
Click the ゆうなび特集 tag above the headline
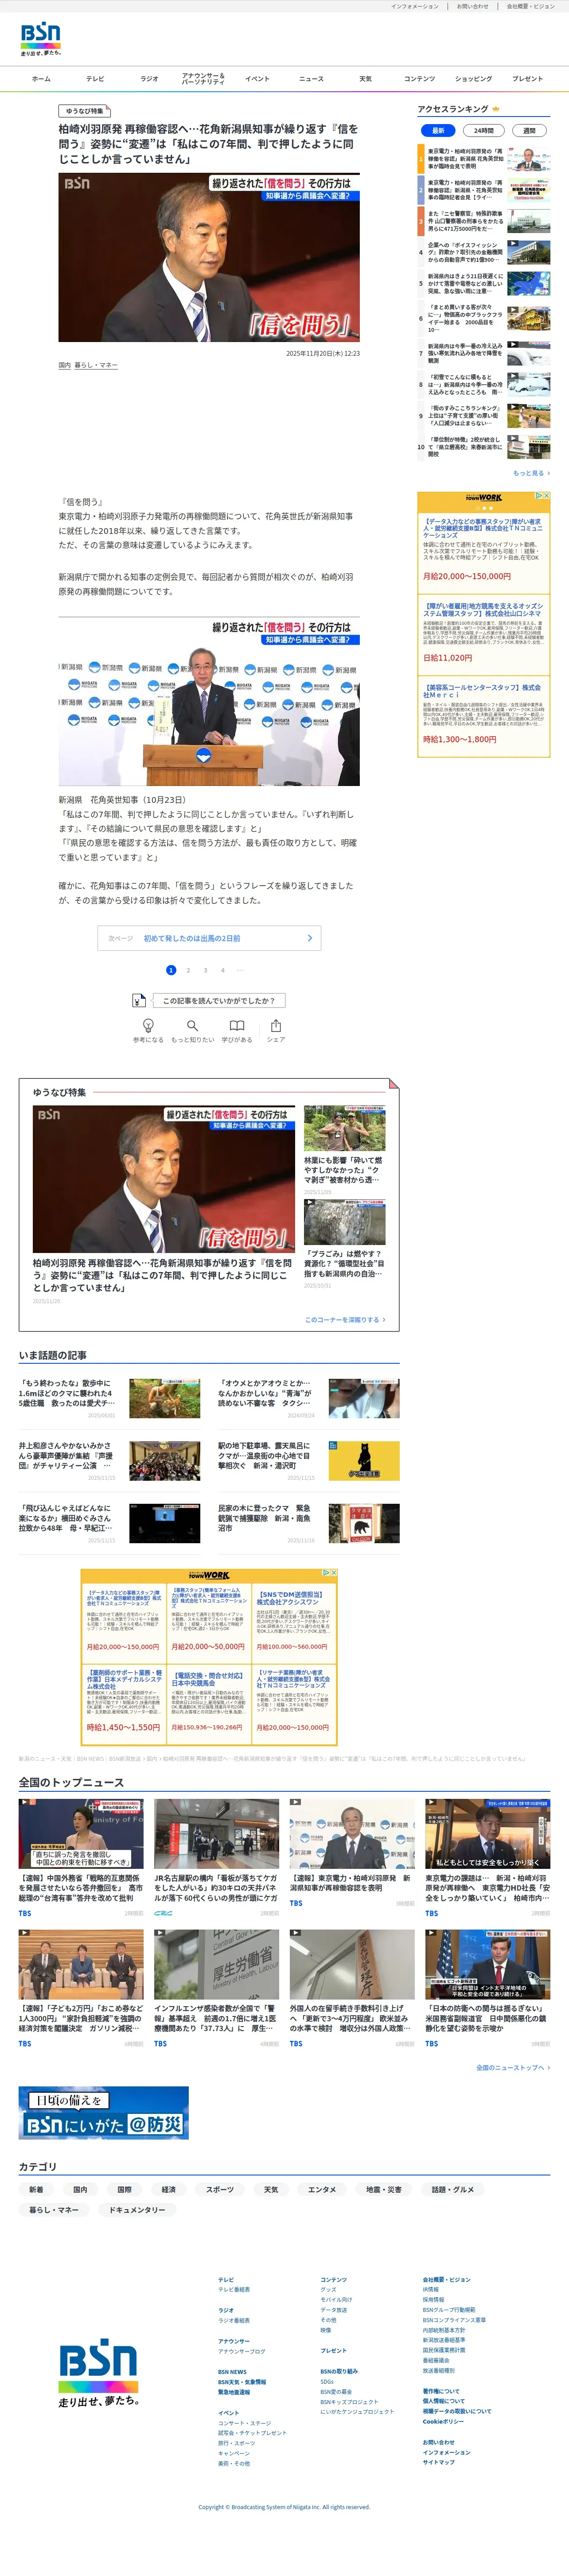point(84,111)
